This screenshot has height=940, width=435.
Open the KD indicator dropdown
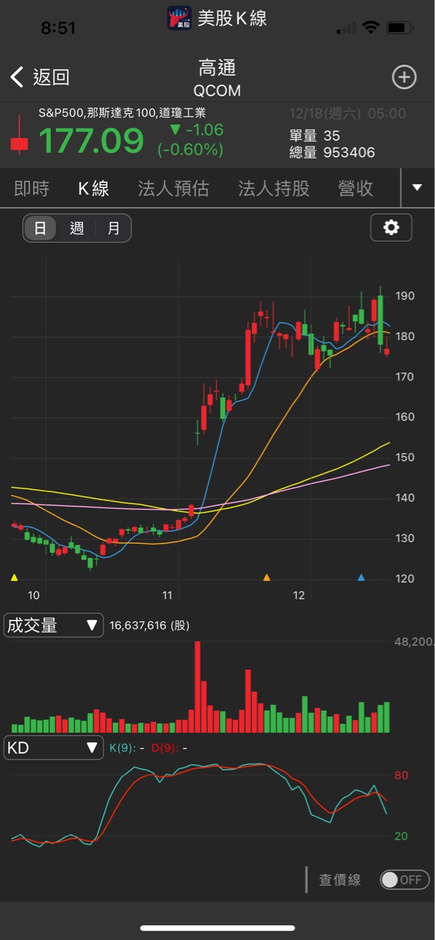tap(54, 748)
